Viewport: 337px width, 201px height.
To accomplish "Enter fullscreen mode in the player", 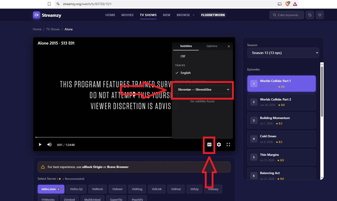I will [x=228, y=144].
